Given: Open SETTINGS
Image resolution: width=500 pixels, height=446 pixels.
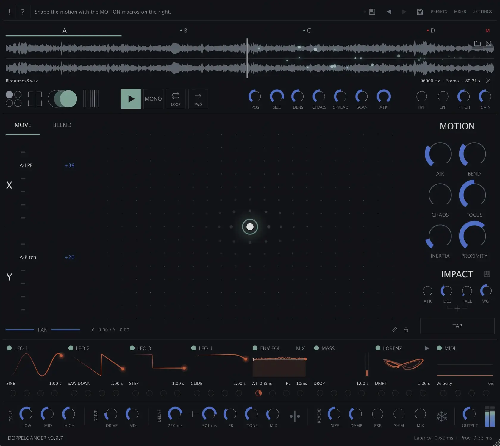Looking at the screenshot, I should pos(482,12).
